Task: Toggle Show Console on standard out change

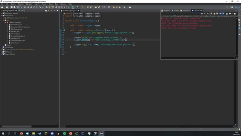Action: 220,14
